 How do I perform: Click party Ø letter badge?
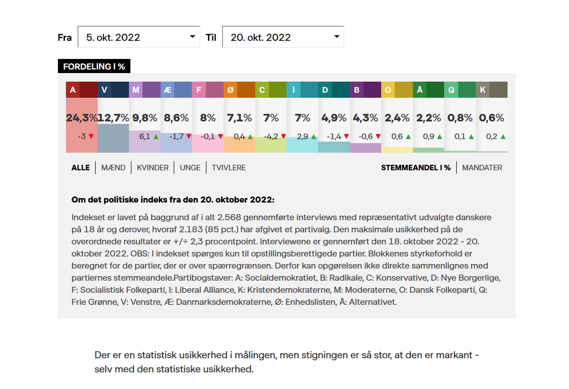(x=231, y=90)
